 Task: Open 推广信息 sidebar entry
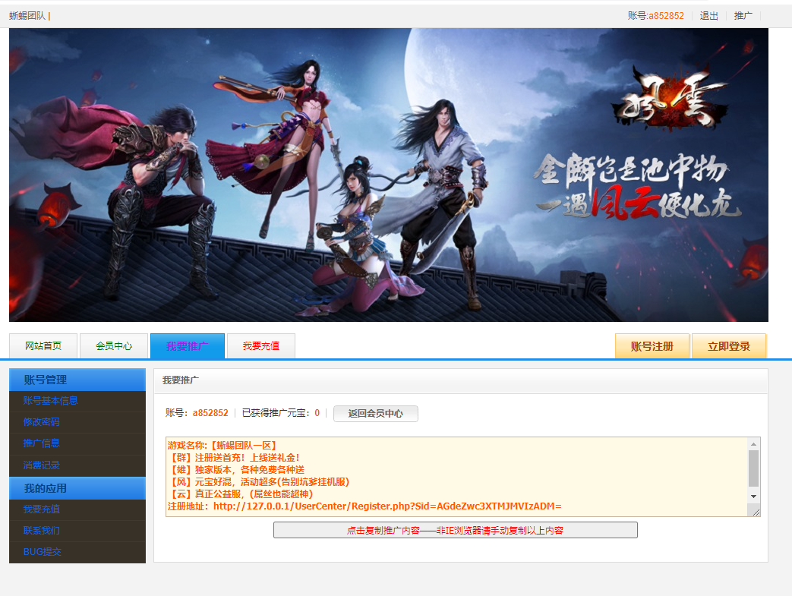tap(41, 443)
